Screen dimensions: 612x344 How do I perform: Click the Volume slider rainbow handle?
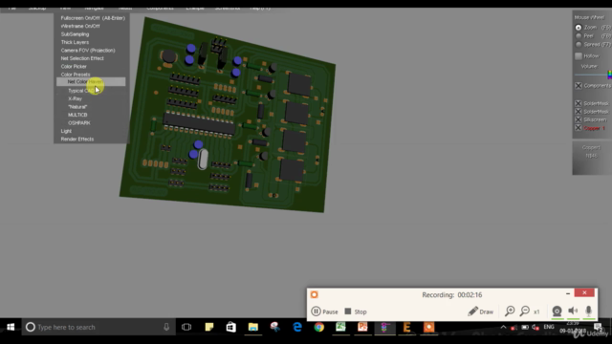point(609,75)
